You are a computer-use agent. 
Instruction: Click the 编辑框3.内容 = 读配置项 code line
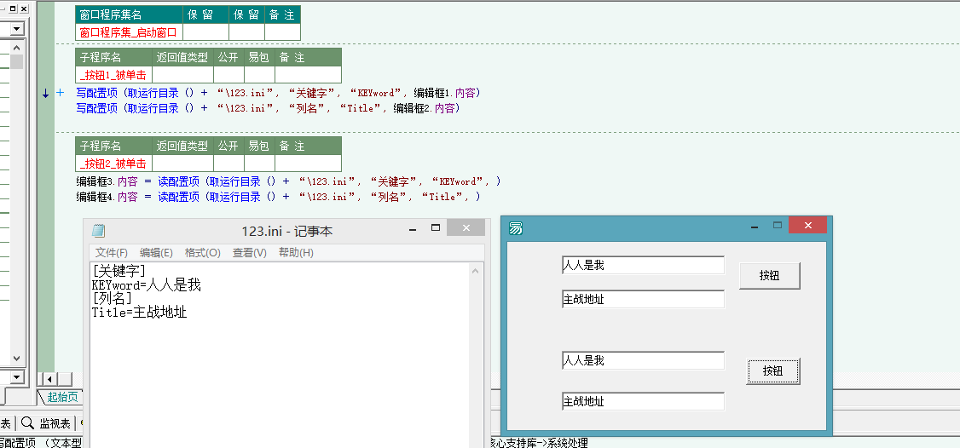(289, 181)
